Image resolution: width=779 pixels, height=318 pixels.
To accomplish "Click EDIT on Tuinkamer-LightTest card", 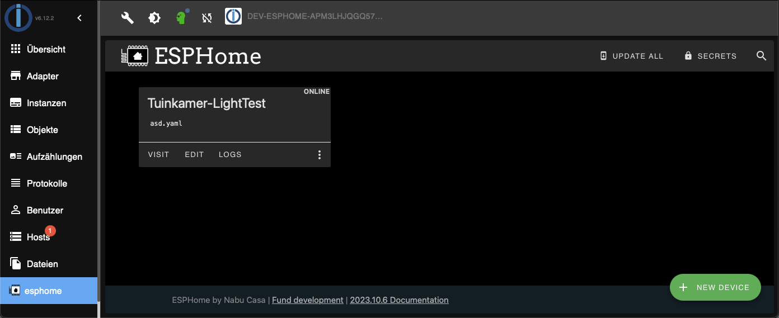I will coord(194,155).
